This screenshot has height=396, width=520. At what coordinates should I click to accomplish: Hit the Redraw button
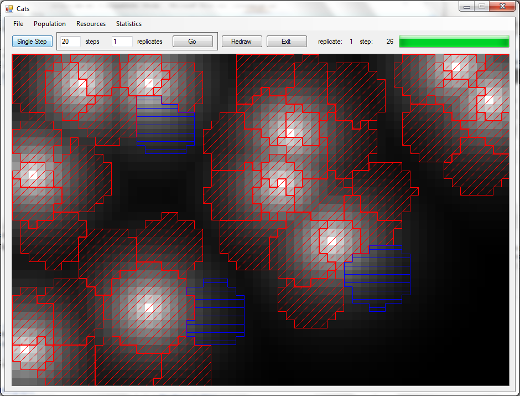pyautogui.click(x=241, y=42)
